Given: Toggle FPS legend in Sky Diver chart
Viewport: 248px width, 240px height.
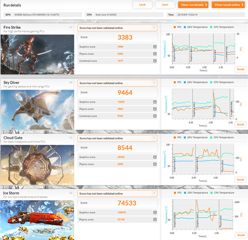Looking at the screenshot, I should (177, 82).
